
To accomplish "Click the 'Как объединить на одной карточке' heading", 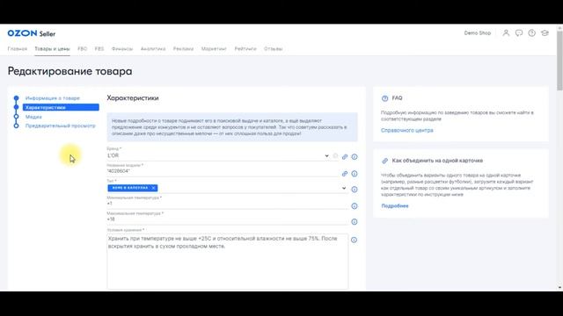I will coord(437,161).
